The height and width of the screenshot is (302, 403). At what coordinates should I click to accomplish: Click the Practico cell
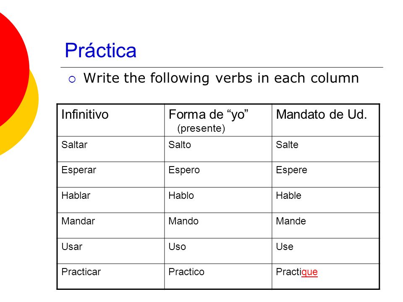click(x=218, y=276)
